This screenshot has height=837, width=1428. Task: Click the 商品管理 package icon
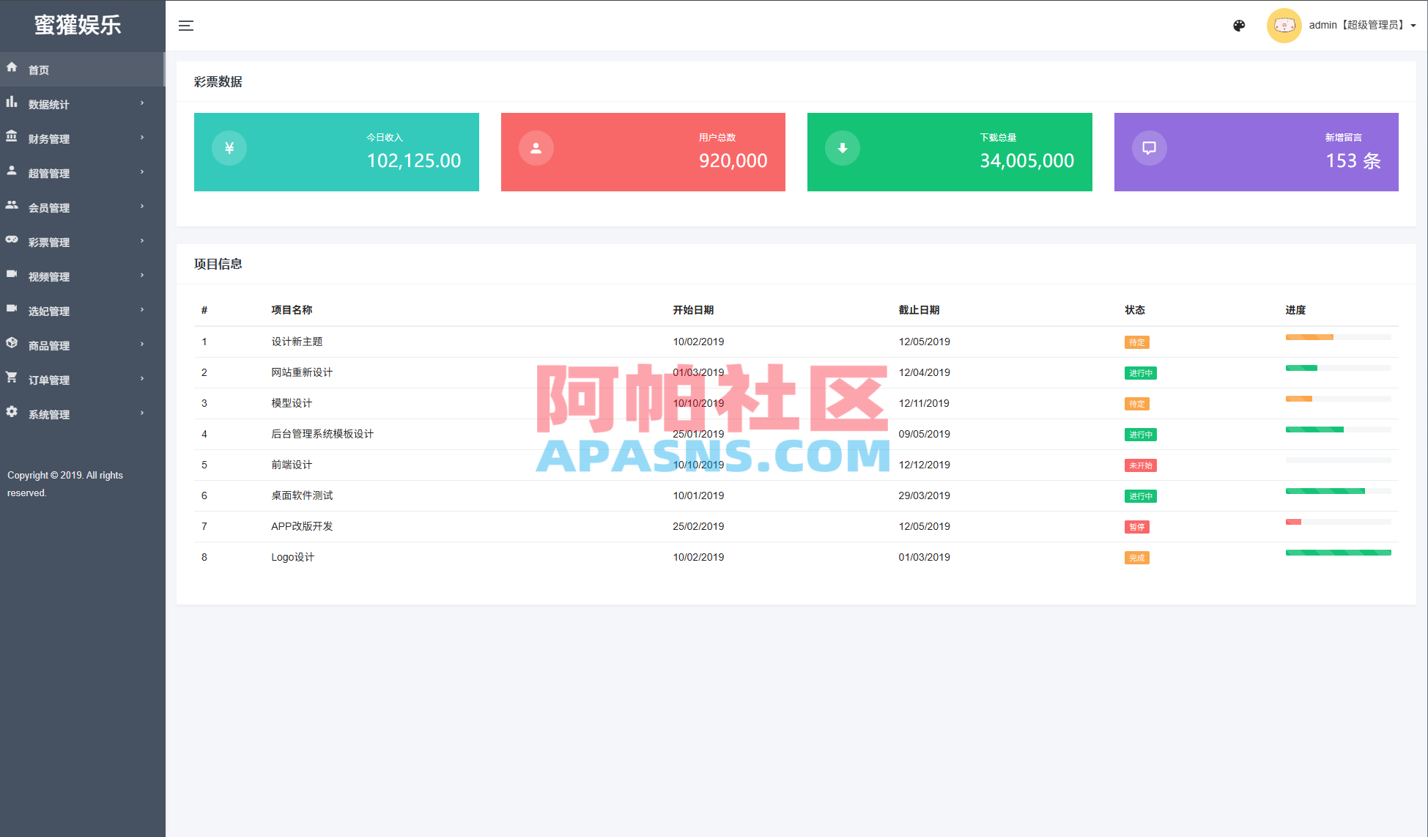(x=12, y=344)
